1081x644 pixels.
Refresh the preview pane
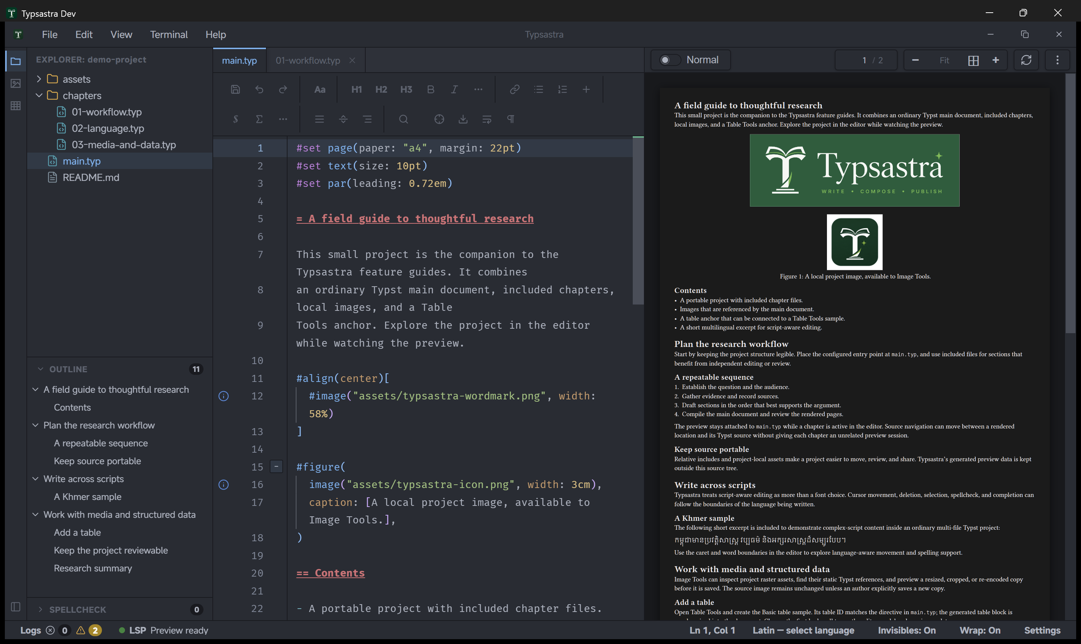(1026, 60)
